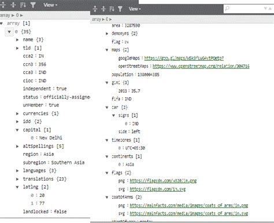Expand the currencies node
Screen dimensions: 274x223
pyautogui.click(x=17, y=114)
